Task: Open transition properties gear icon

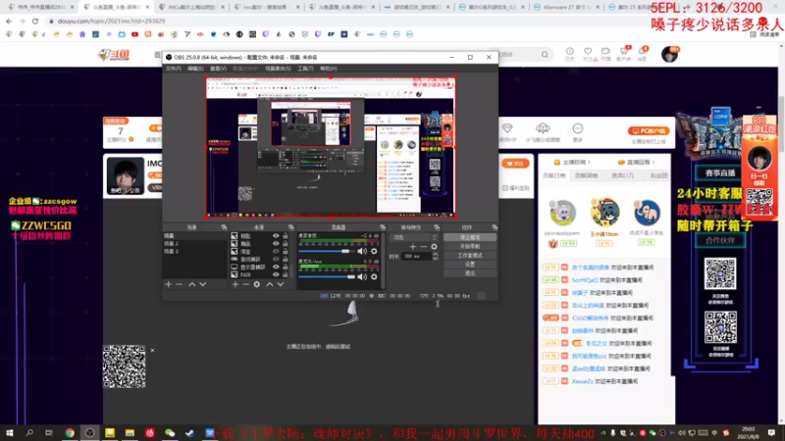Action: click(x=434, y=247)
